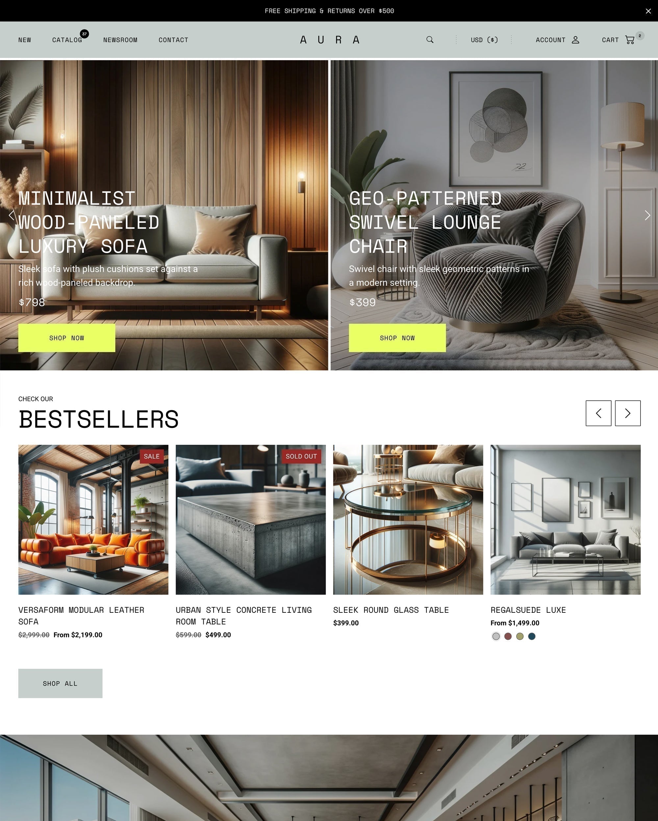Click NEW tab in navigation menu
This screenshot has width=658, height=821.
(x=24, y=39)
